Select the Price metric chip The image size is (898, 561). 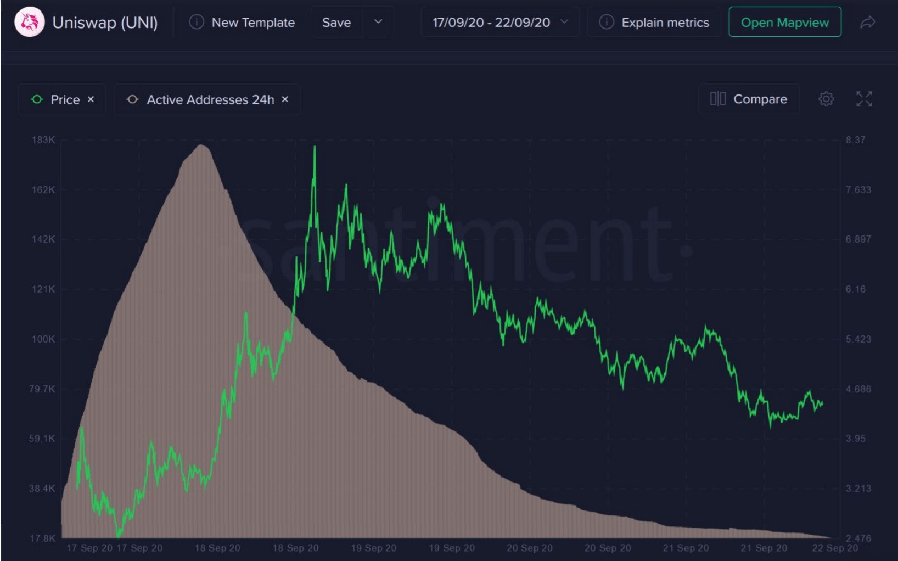pyautogui.click(x=62, y=99)
